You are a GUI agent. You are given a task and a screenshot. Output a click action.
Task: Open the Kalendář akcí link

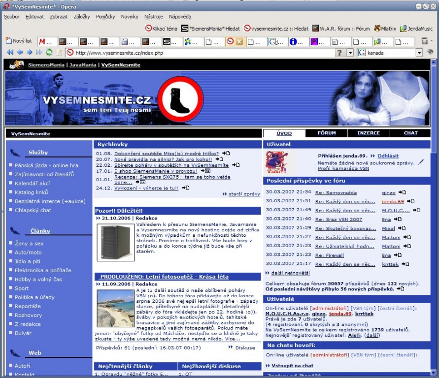pos(32,184)
